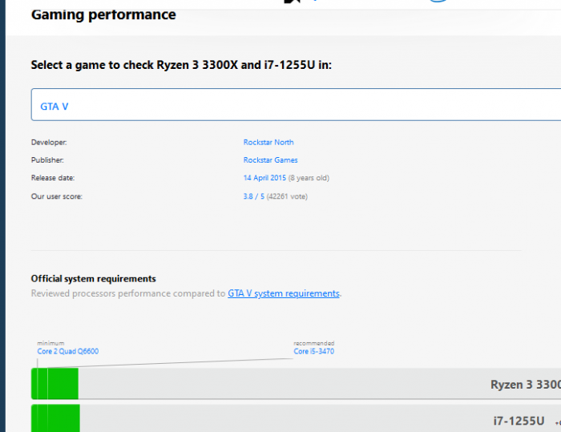This screenshot has height=432, width=561.
Task: Select the i7-1255U bar label
Action: tap(519, 420)
